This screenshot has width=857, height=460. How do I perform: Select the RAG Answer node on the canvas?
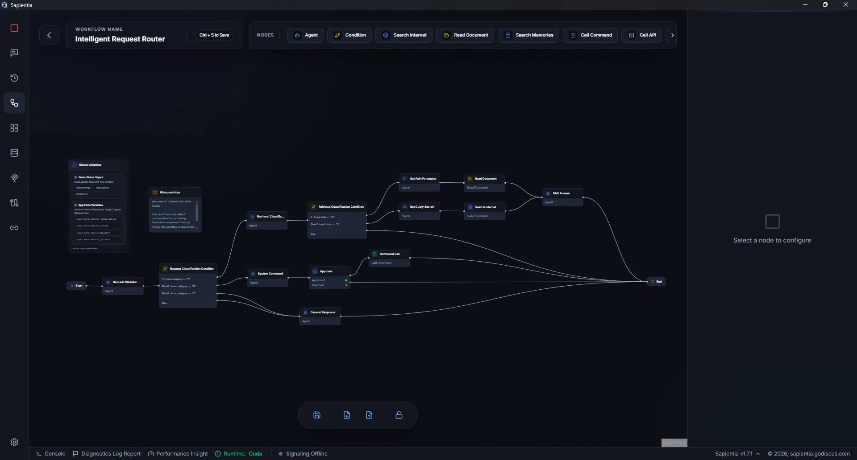(562, 193)
